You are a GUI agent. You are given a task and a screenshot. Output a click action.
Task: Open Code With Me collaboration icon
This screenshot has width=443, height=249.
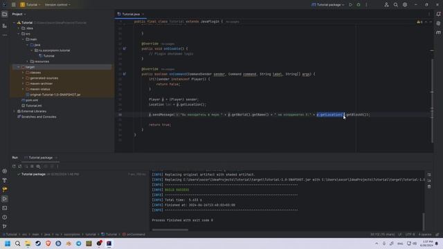(x=386, y=5)
